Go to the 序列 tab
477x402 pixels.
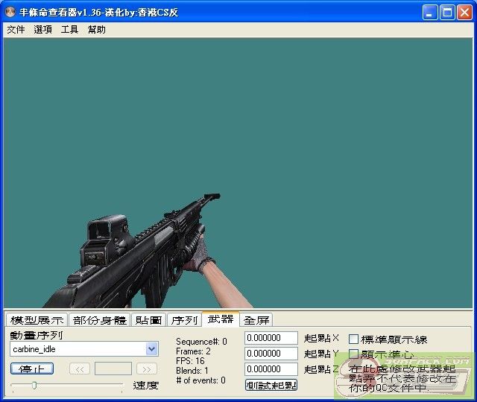[184, 320]
